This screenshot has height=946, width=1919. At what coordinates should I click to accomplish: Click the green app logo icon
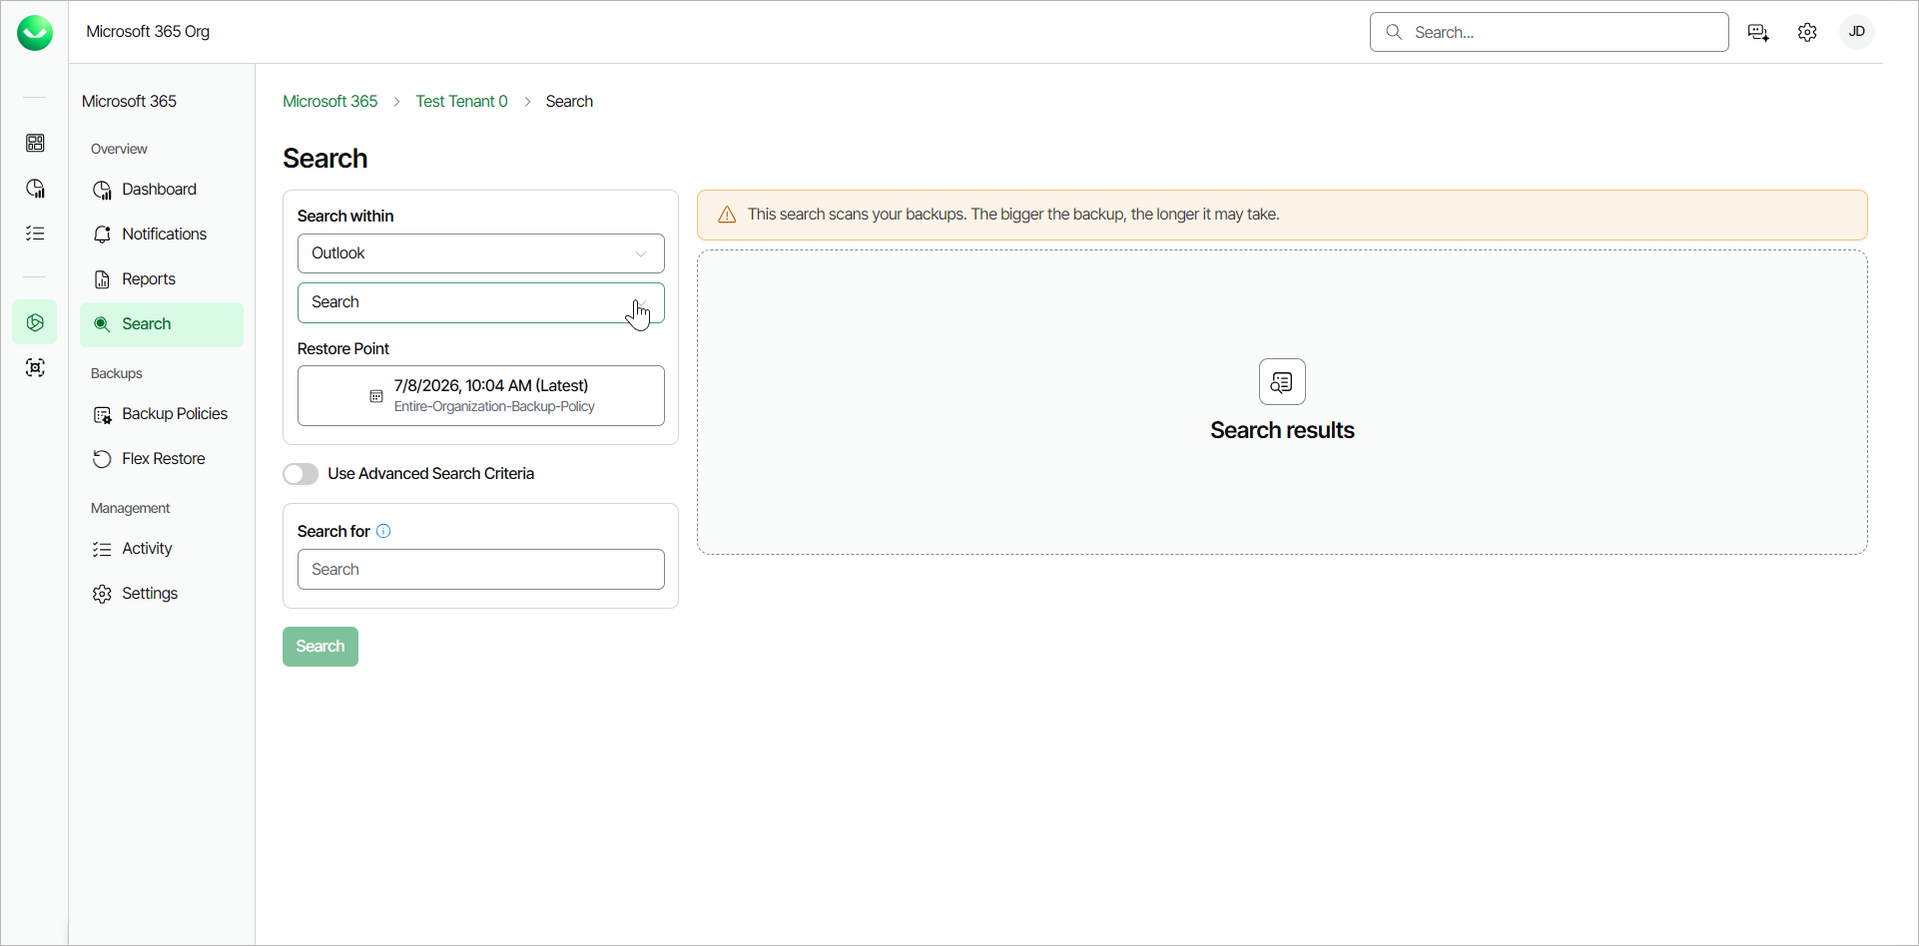click(35, 33)
